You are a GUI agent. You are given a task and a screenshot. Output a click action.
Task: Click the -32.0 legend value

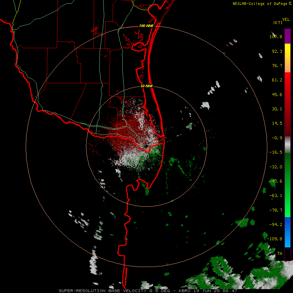point(276,167)
